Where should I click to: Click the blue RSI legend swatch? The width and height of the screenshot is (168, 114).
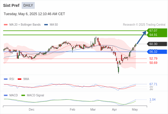[6, 79]
